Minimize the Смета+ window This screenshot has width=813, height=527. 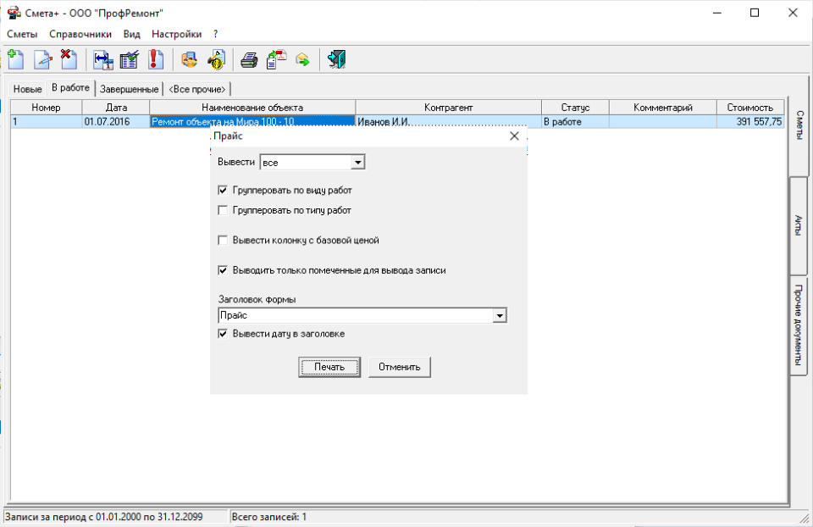pyautogui.click(x=717, y=13)
